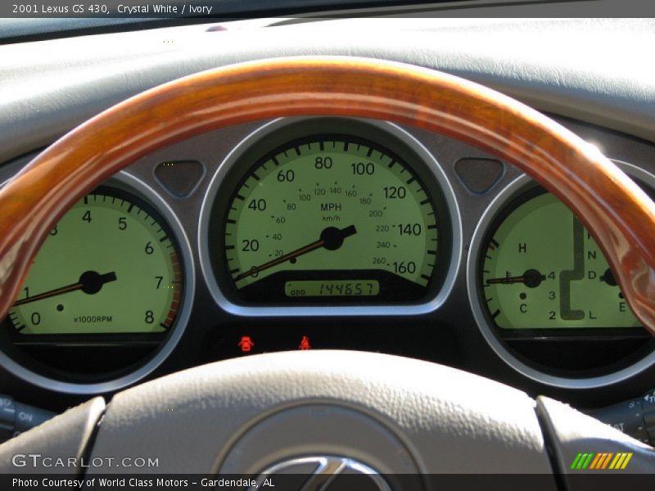The height and width of the screenshot is (491, 655).
Task: Select the 2 position on the gear indicator
Action: click(552, 314)
